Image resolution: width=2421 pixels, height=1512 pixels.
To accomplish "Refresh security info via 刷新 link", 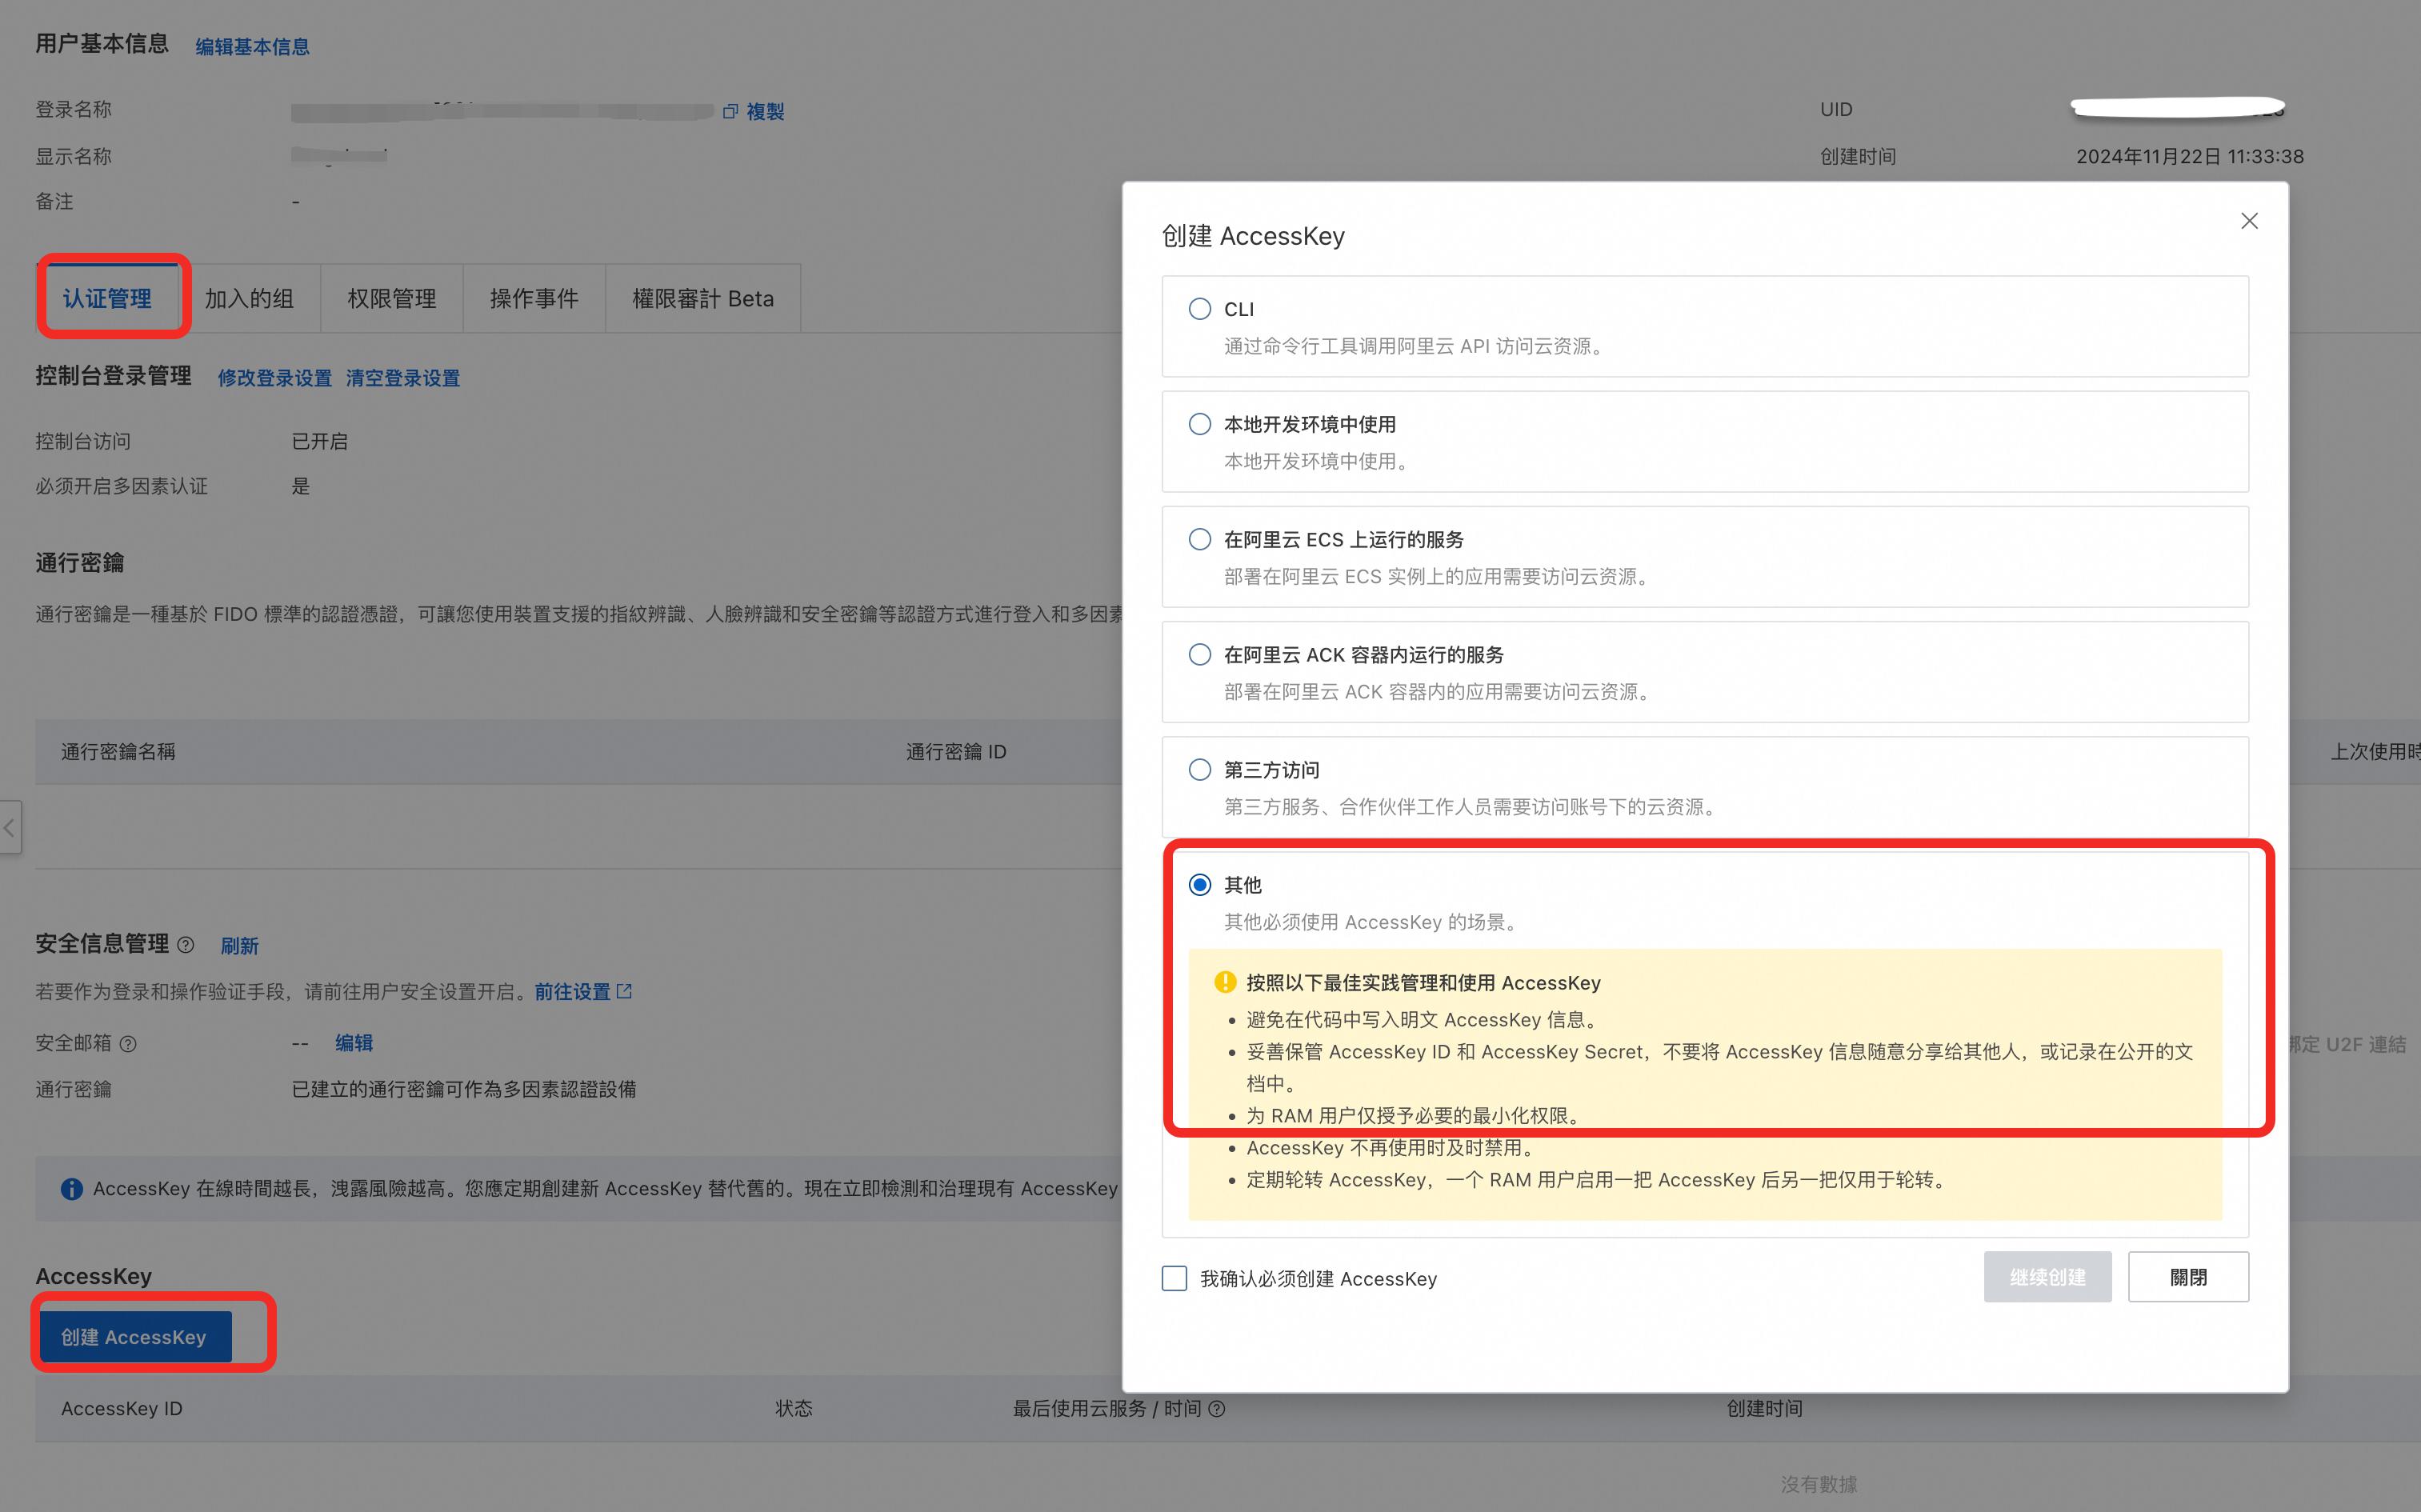I will point(239,945).
